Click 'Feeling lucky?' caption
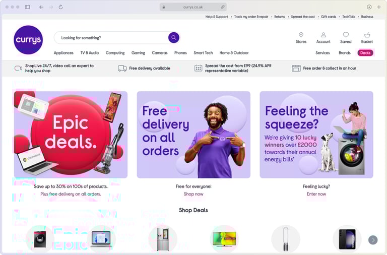This screenshot has width=387, height=255. [x=316, y=186]
